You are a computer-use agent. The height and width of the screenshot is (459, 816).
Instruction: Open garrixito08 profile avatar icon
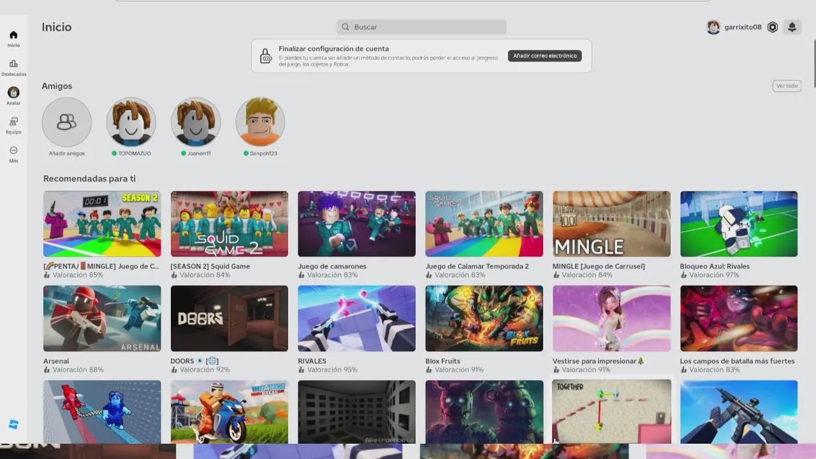(x=713, y=27)
